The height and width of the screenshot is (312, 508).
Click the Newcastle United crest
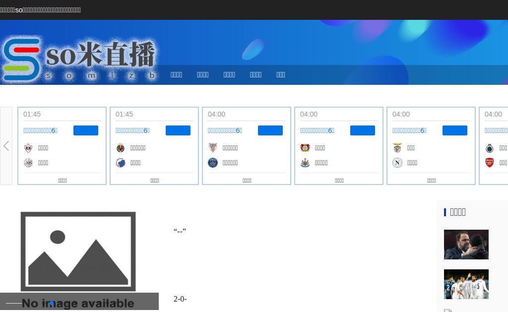(x=305, y=163)
